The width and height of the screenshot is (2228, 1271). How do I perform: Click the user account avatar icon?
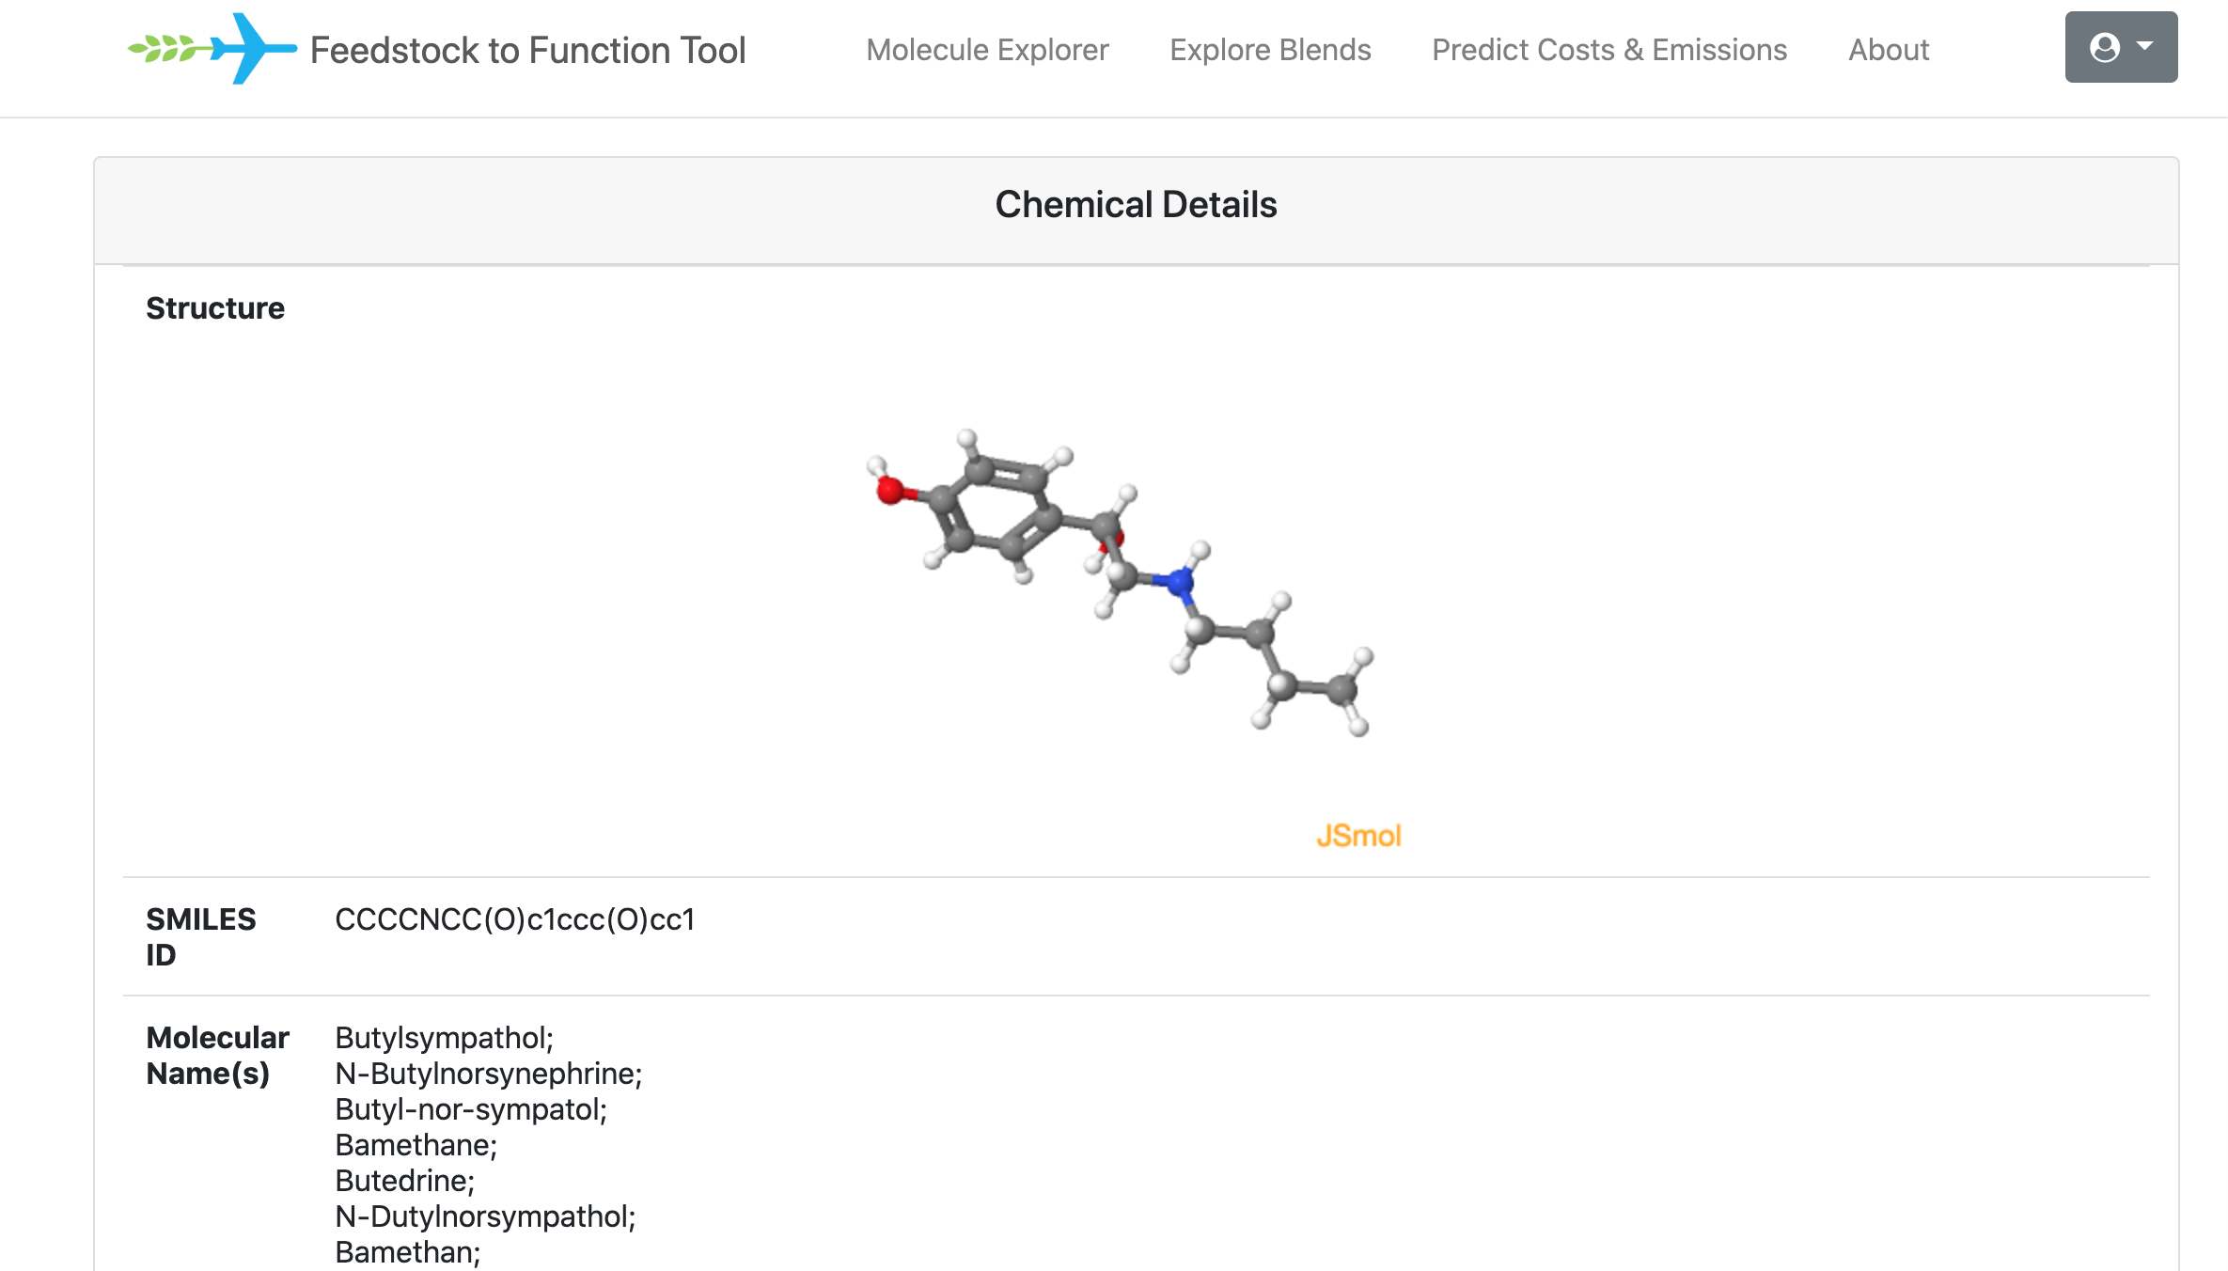tap(2104, 47)
